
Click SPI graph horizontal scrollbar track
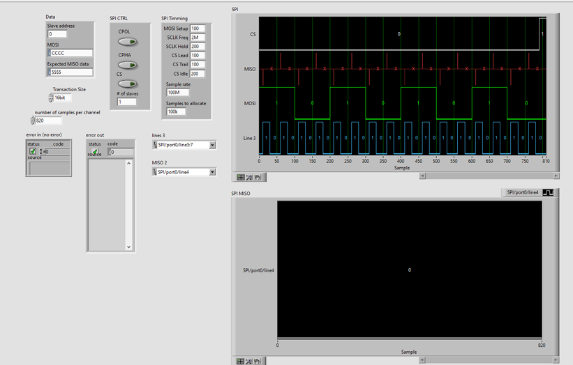[x=489, y=176]
